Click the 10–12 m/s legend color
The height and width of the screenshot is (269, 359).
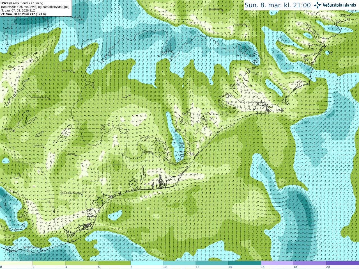[x=179, y=263]
